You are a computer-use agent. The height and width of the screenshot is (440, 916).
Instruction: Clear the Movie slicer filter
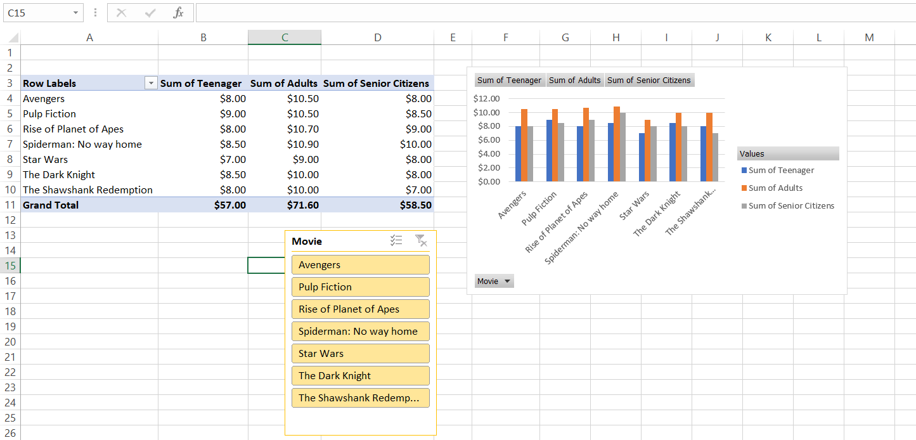[420, 240]
